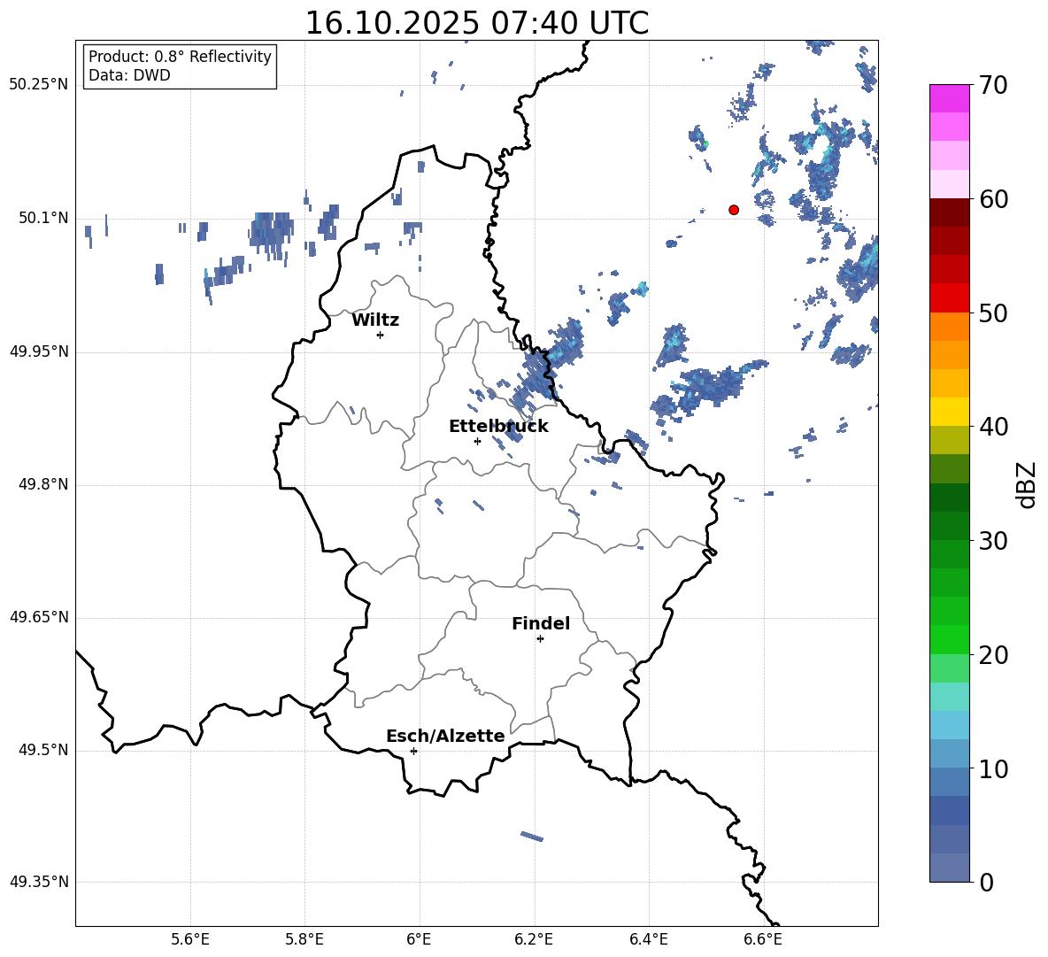Click the 49.65°N latitude label
This screenshot has width=1048, height=957.
pyautogui.click(x=39, y=617)
